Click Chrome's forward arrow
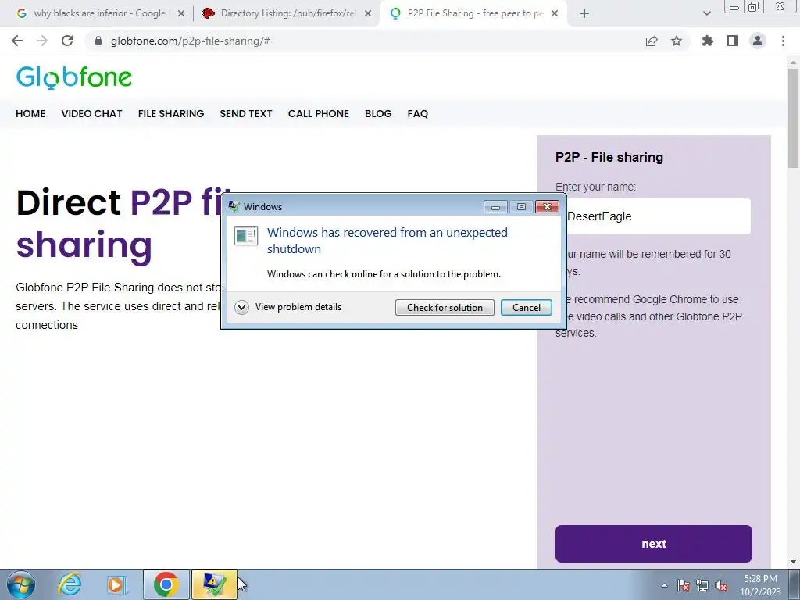 (x=42, y=41)
